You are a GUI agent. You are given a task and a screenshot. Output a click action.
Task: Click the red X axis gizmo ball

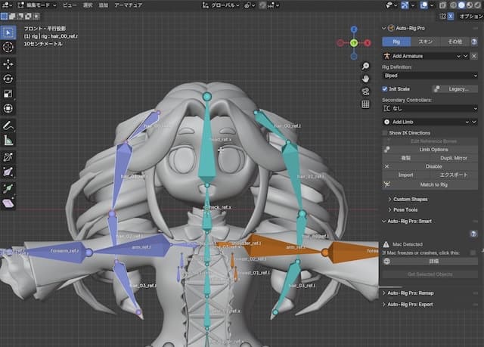click(x=366, y=43)
